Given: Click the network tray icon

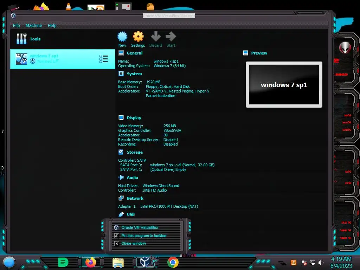Looking at the screenshot, I should [312, 262].
